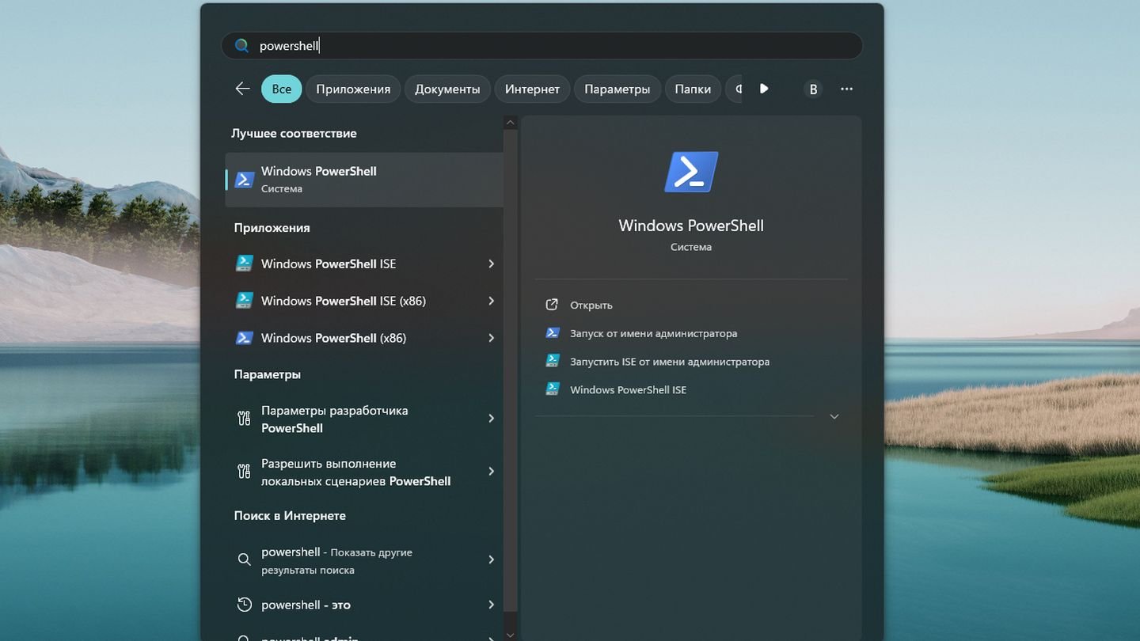Viewport: 1140px width, 641px height.
Task: Click the run ISE as administrator icon
Action: 553,361
